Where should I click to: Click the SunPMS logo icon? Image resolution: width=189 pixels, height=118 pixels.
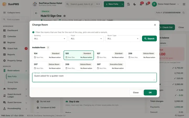coord(4,4)
